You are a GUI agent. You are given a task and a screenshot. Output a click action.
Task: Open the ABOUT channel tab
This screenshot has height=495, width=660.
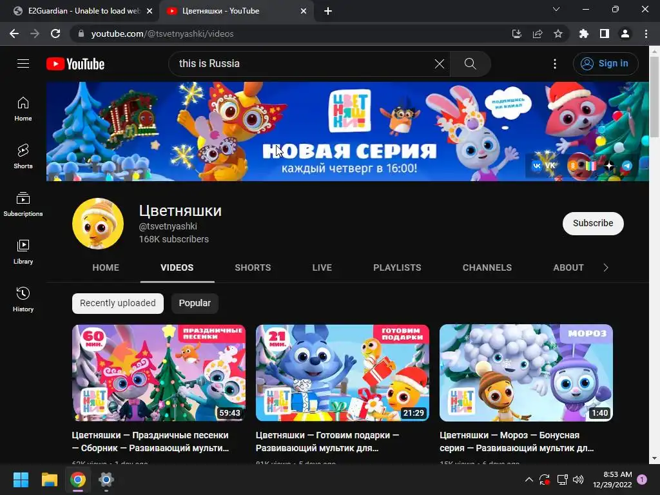click(x=568, y=267)
